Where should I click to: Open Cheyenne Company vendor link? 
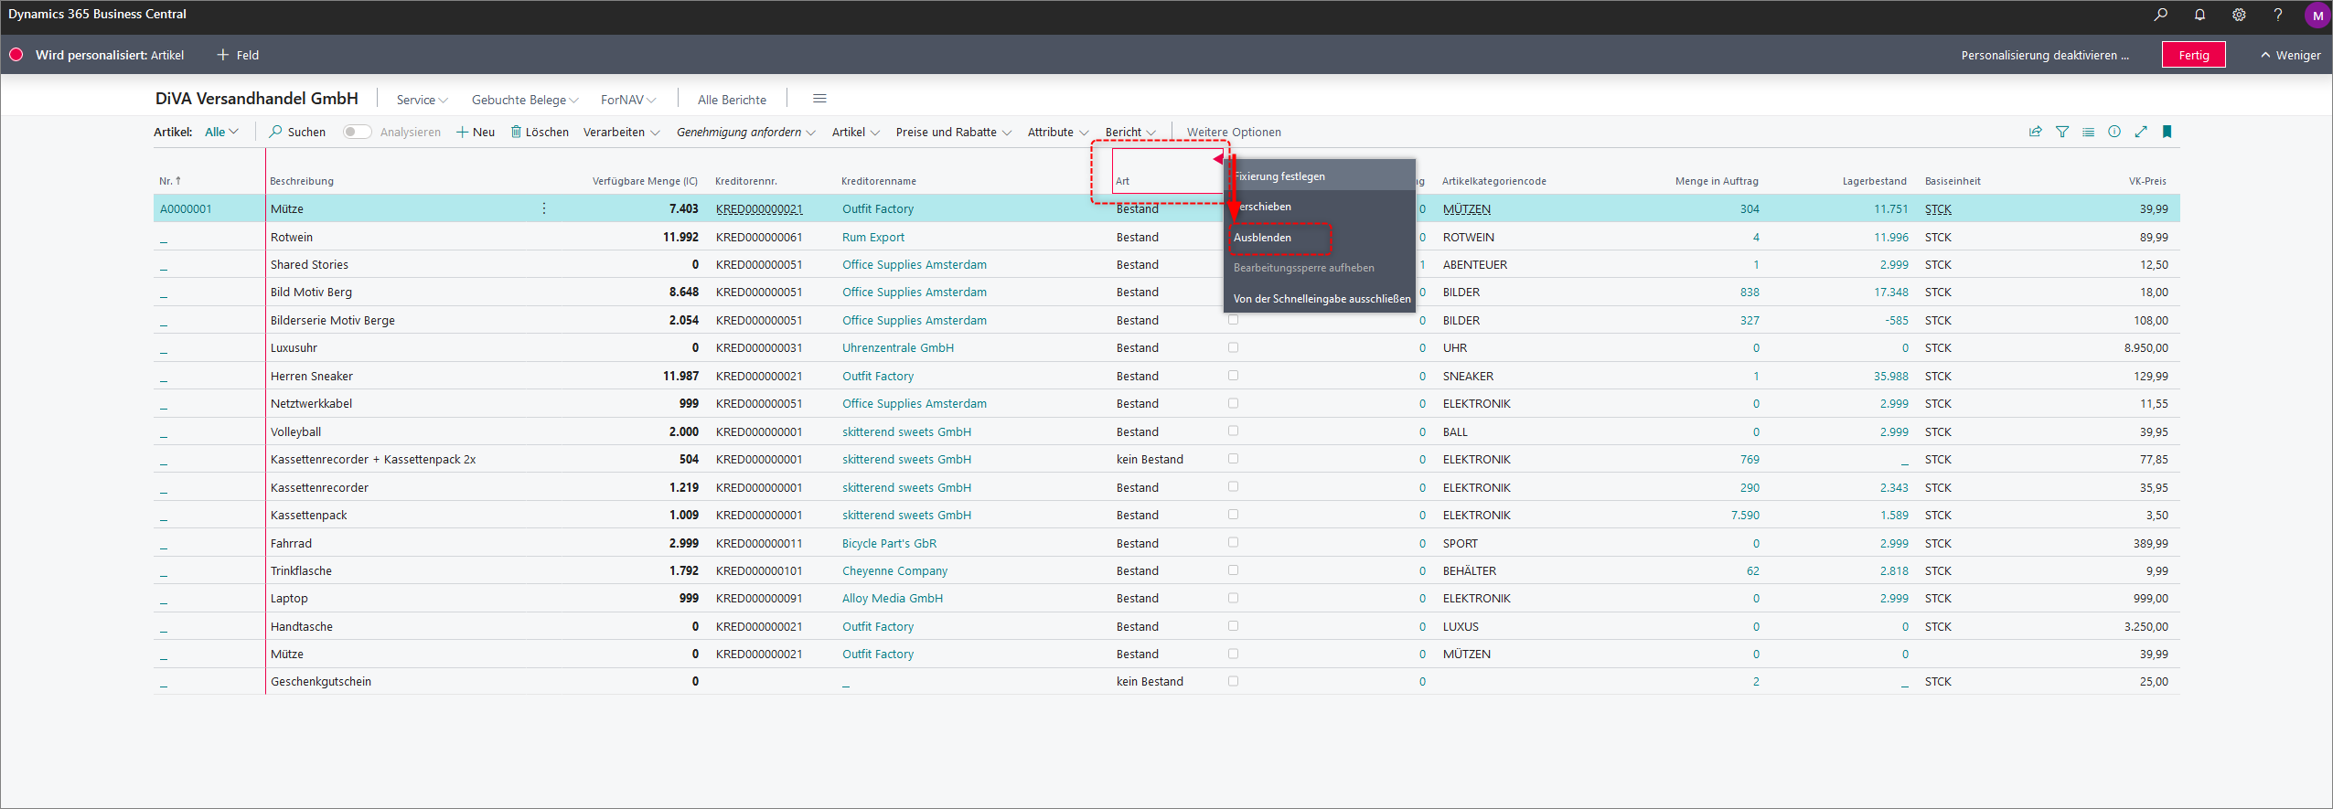(894, 570)
